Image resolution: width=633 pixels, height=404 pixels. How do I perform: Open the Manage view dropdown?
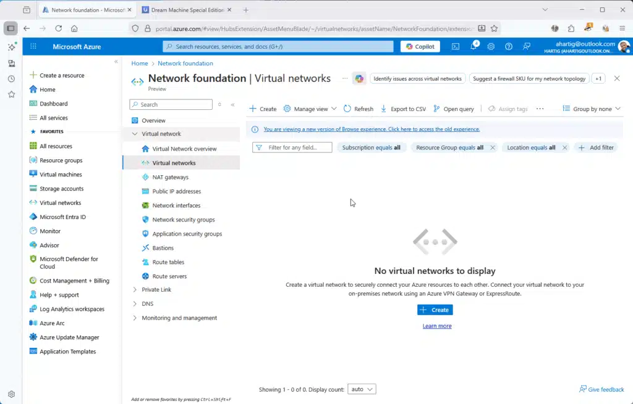pos(310,109)
